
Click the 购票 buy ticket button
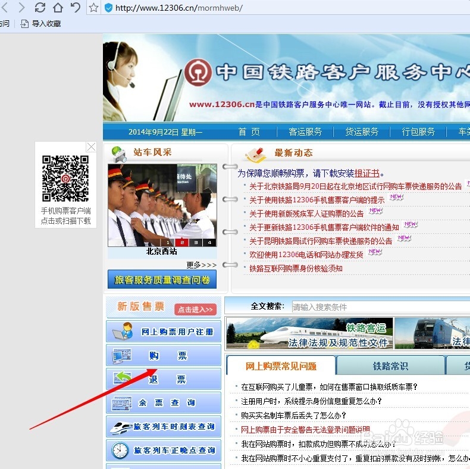point(164,355)
